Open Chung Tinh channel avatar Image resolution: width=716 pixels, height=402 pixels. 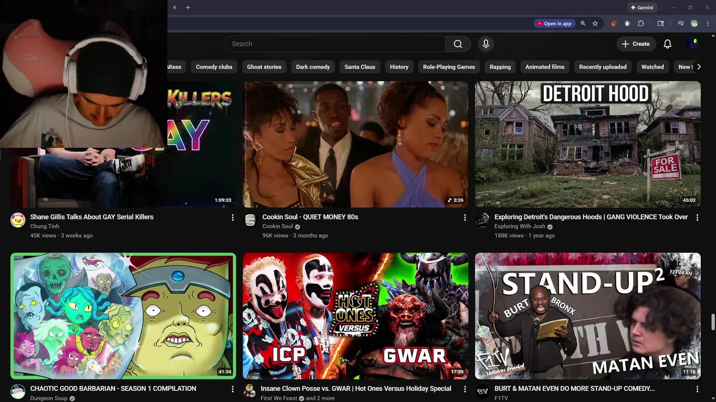pyautogui.click(x=18, y=220)
